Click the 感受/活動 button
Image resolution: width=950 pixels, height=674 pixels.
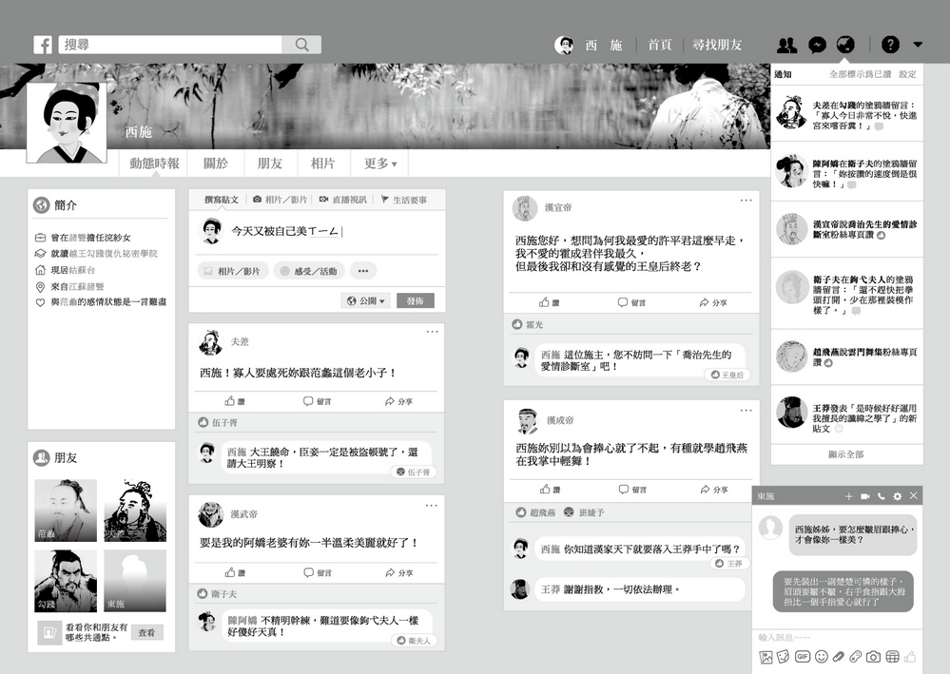309,271
